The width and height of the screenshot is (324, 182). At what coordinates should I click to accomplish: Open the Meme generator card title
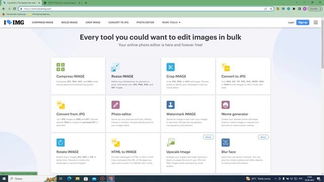(235, 114)
